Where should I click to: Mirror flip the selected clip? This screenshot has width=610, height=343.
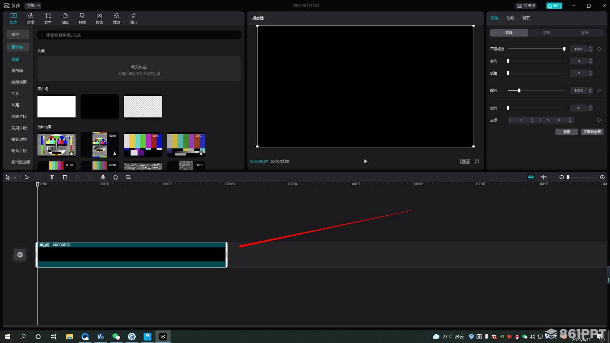point(103,177)
